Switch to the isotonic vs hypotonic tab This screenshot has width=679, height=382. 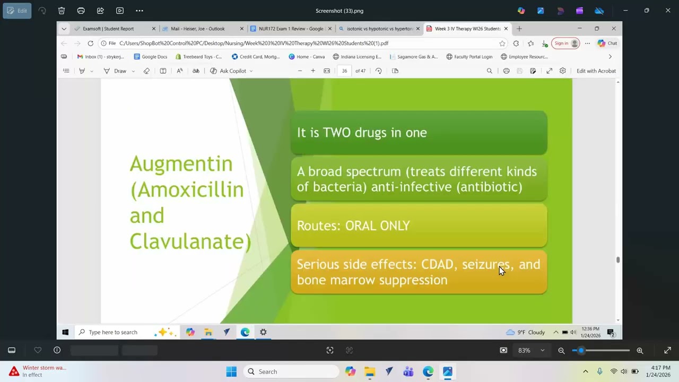(379, 29)
